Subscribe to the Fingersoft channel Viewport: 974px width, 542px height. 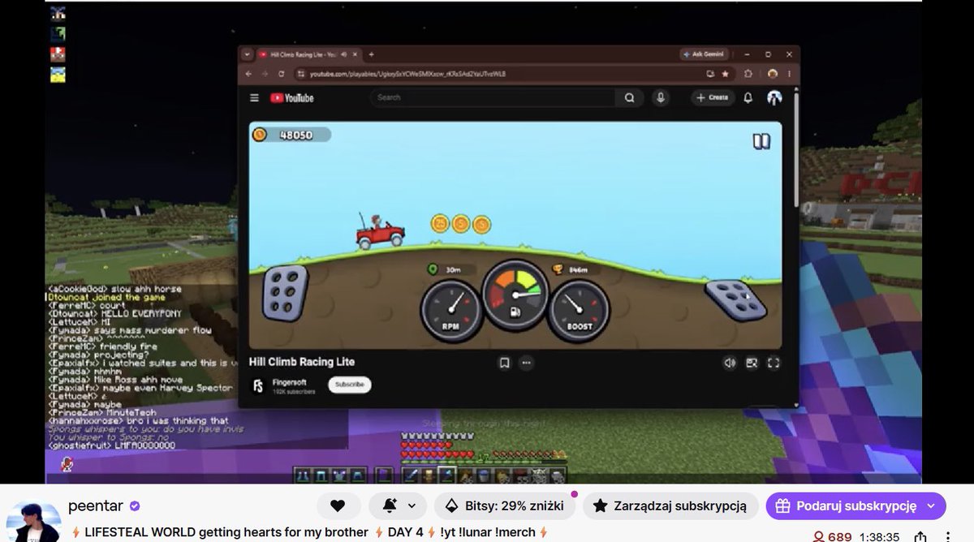pyautogui.click(x=350, y=385)
